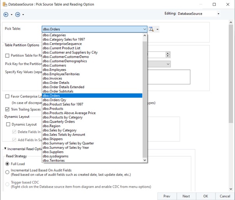Enable the Partition Table checkbox
The width and height of the screenshot is (235, 200).
point(7,55)
